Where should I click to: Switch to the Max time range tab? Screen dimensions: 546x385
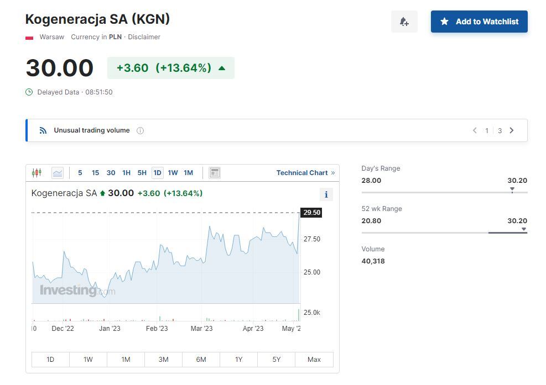314,360
